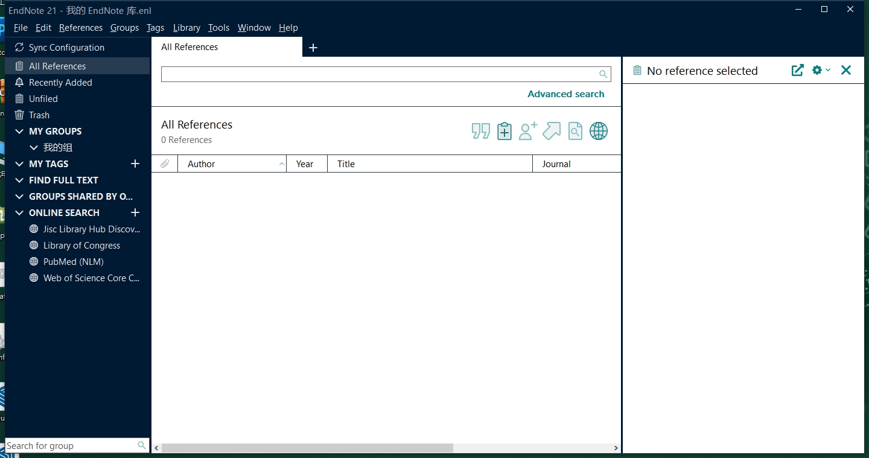
Task: Click the Online Search globe icon in toolbar
Action: 599,131
